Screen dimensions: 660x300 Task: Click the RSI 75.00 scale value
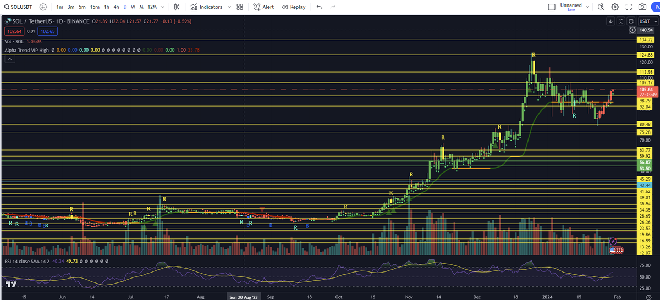click(x=644, y=265)
